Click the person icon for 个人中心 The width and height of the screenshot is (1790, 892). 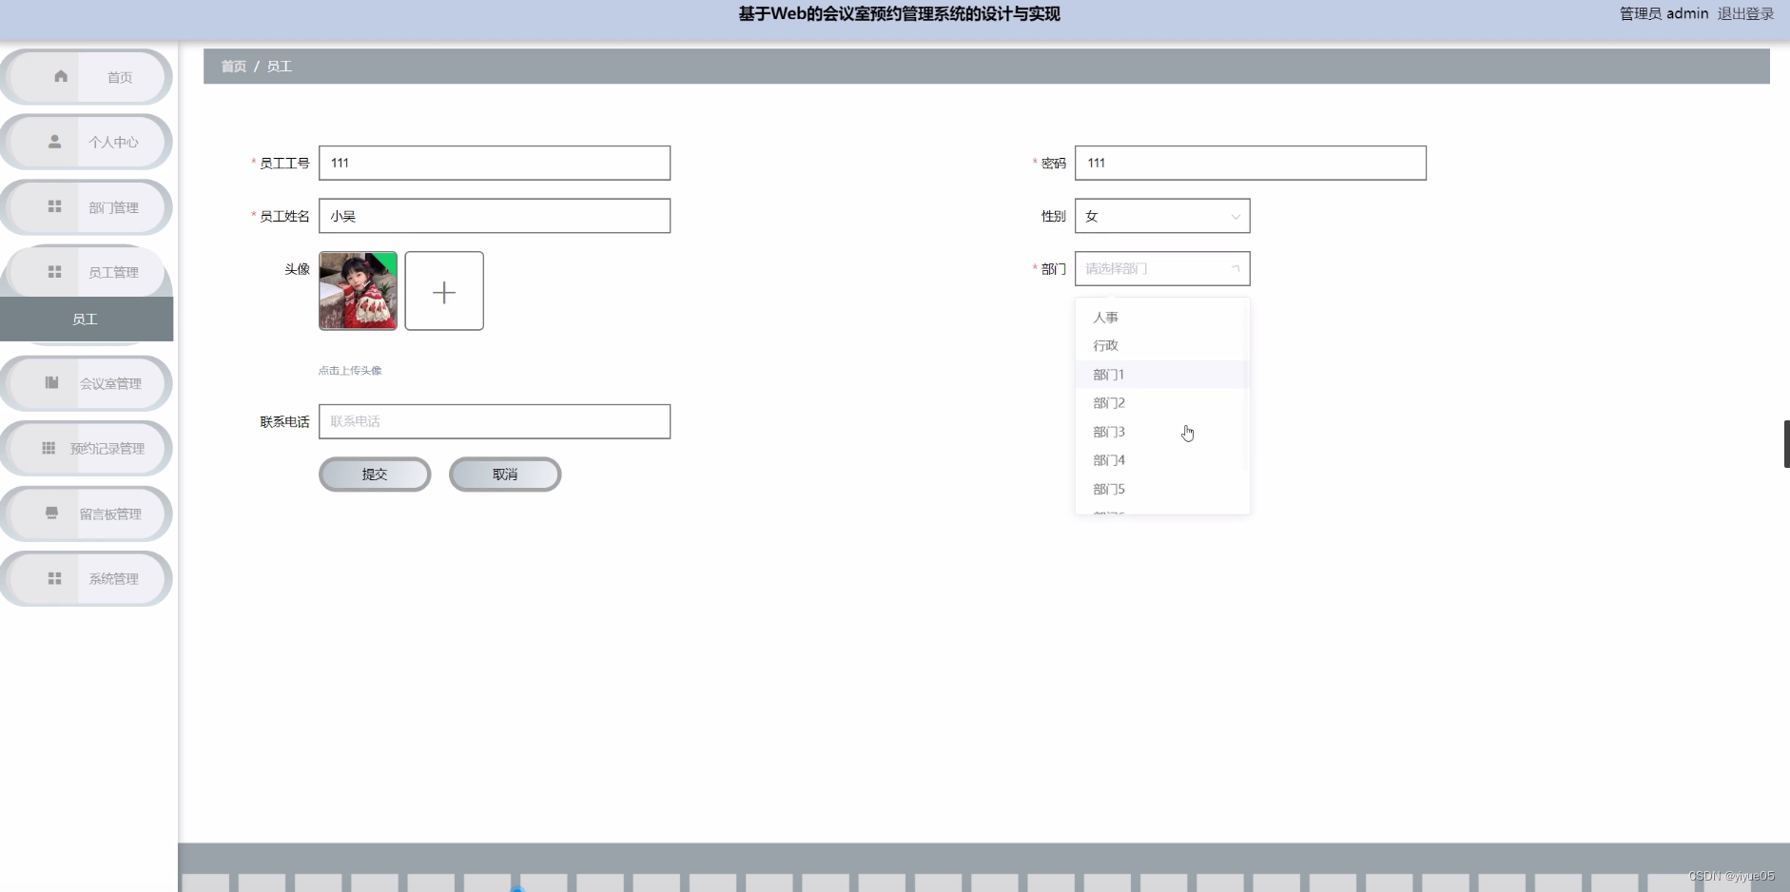pyautogui.click(x=55, y=142)
